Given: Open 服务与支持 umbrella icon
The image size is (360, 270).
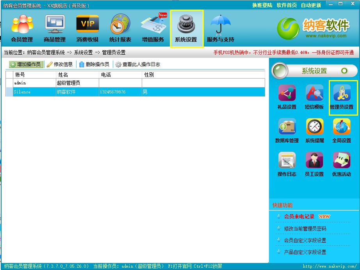Looking at the screenshot, I should point(220,28).
